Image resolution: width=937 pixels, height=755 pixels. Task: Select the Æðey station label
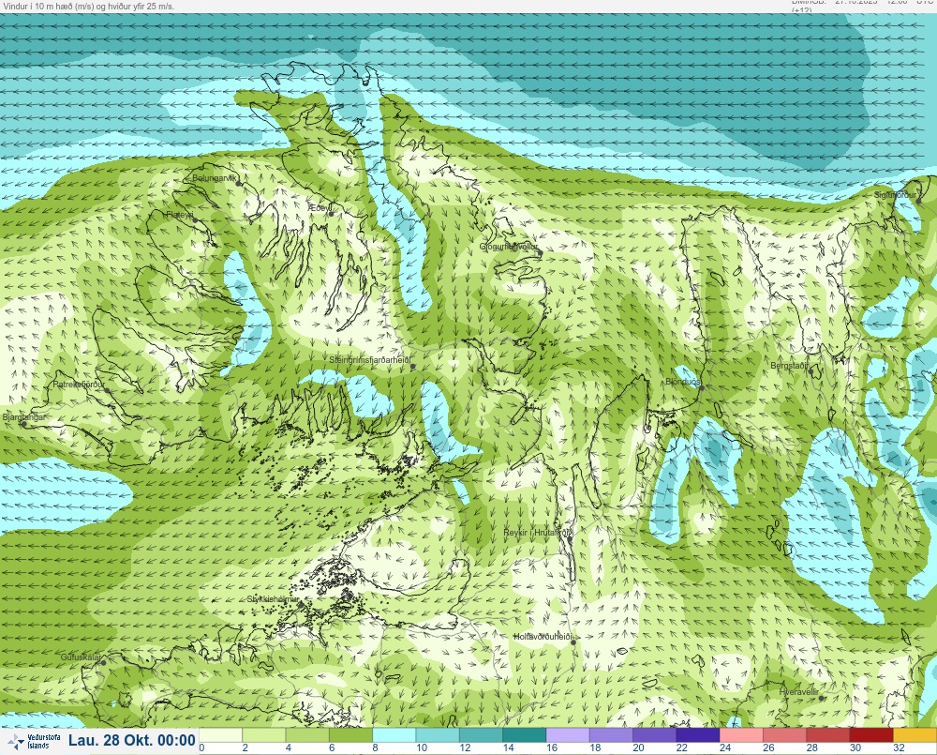click(320, 207)
